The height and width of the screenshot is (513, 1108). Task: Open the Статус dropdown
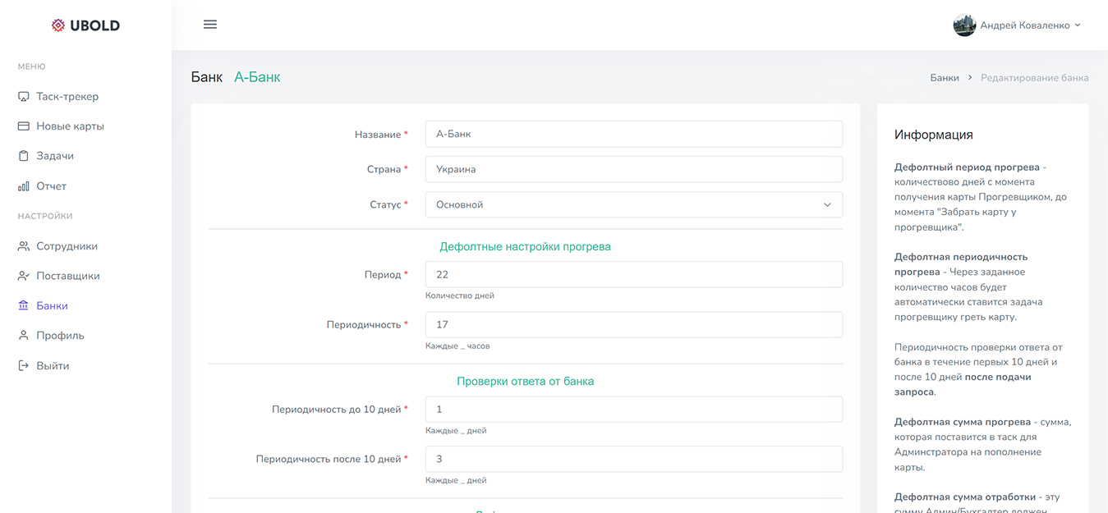click(633, 205)
